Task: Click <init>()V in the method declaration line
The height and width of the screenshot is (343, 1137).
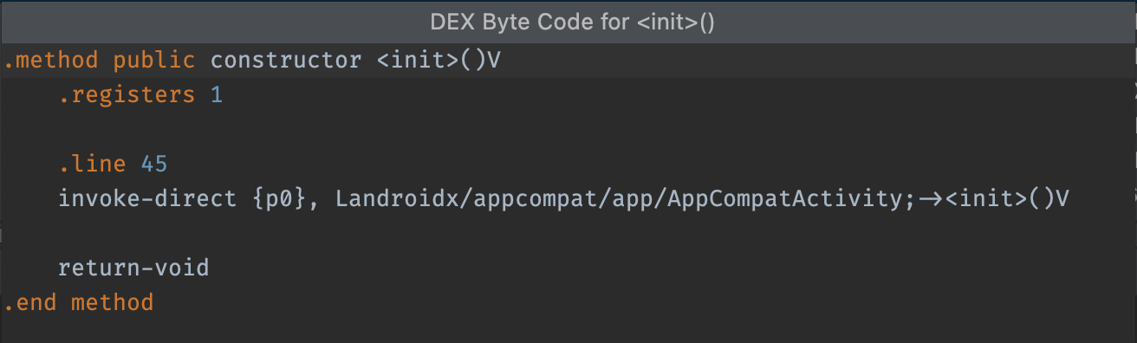Action: click(x=439, y=61)
